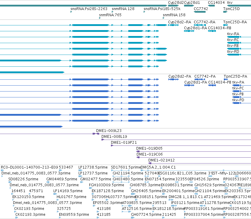Click the CG7742-PA CDS label
The image size is (251, 219).
pyautogui.click(x=205, y=76)
